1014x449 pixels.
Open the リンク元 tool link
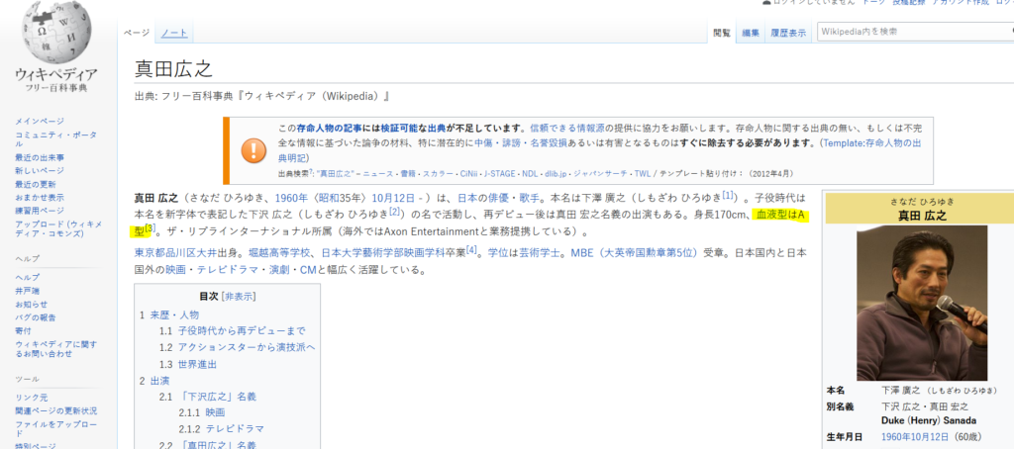coord(31,398)
